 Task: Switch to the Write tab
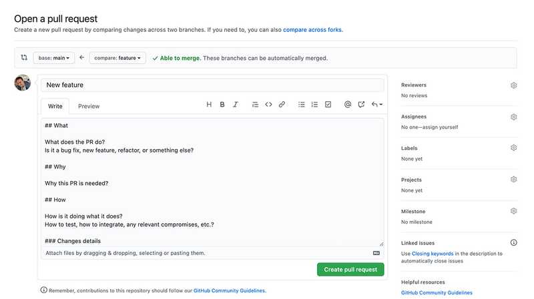(55, 107)
